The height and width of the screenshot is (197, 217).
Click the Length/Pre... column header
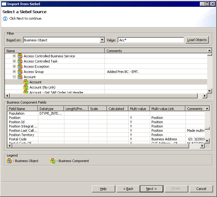76,109
